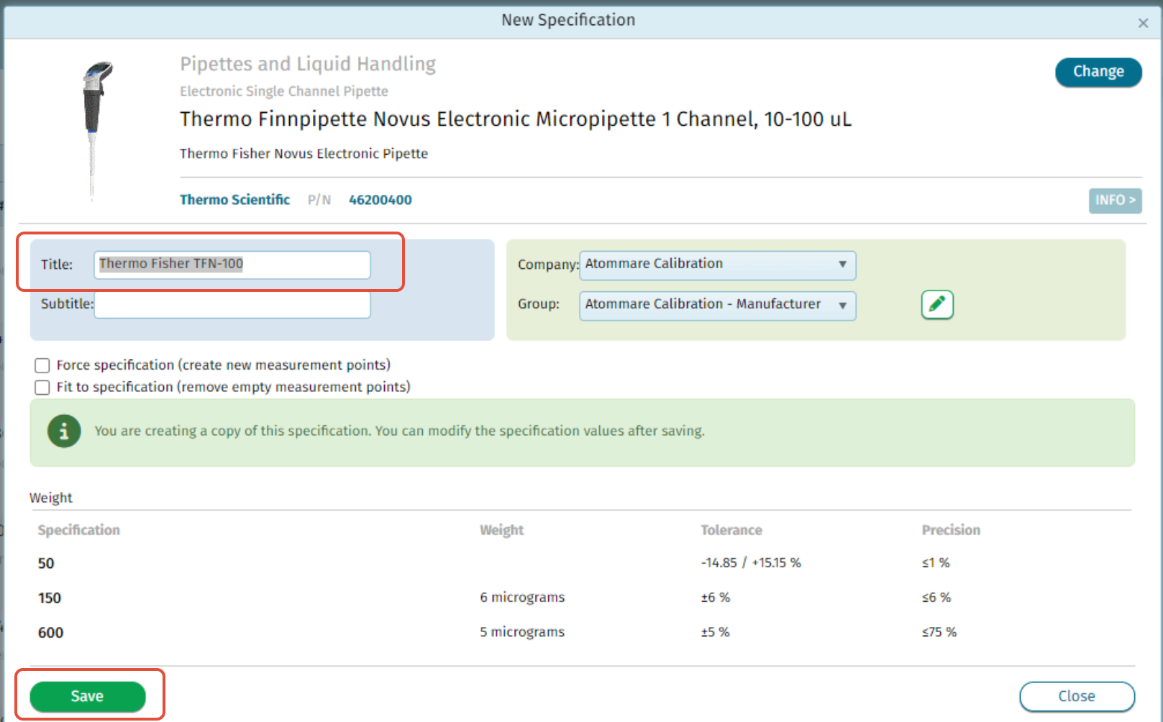The height and width of the screenshot is (722, 1163).
Task: Click the green info circle icon
Action: click(x=64, y=431)
